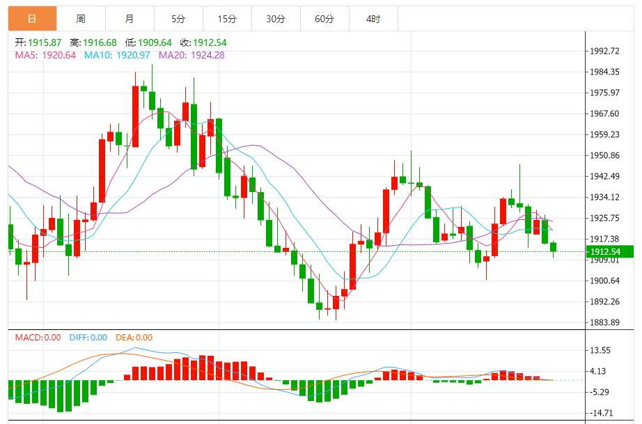The width and height of the screenshot is (642, 424).
Task: Click the MA5: 1920.64 indicator label
Action: (45, 55)
